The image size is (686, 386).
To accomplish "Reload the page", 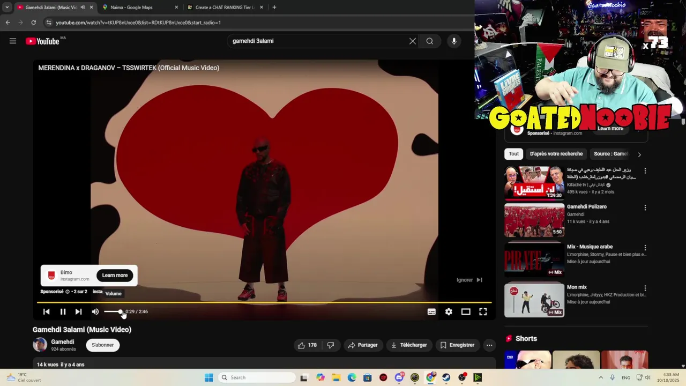I will coord(33,23).
